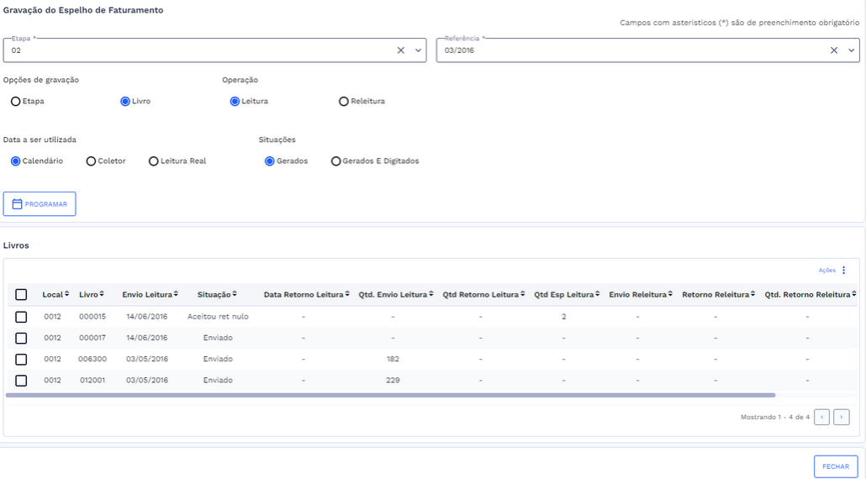Go to the next page arrow
The image size is (866, 479).
pyautogui.click(x=841, y=417)
